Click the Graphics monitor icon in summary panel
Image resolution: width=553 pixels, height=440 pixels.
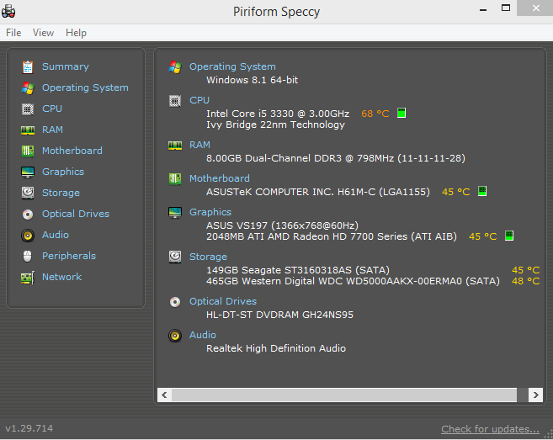coord(175,213)
